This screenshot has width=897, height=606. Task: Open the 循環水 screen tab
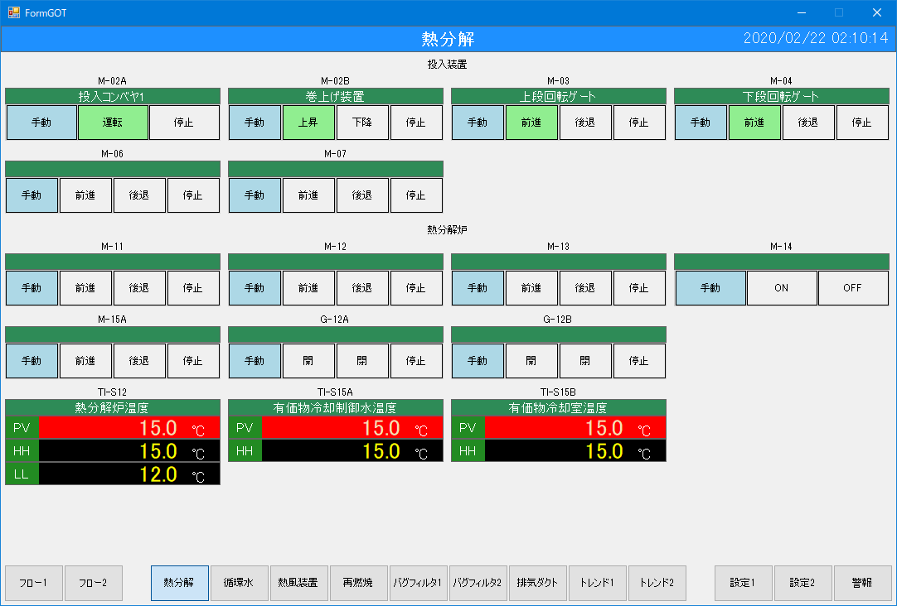click(239, 583)
